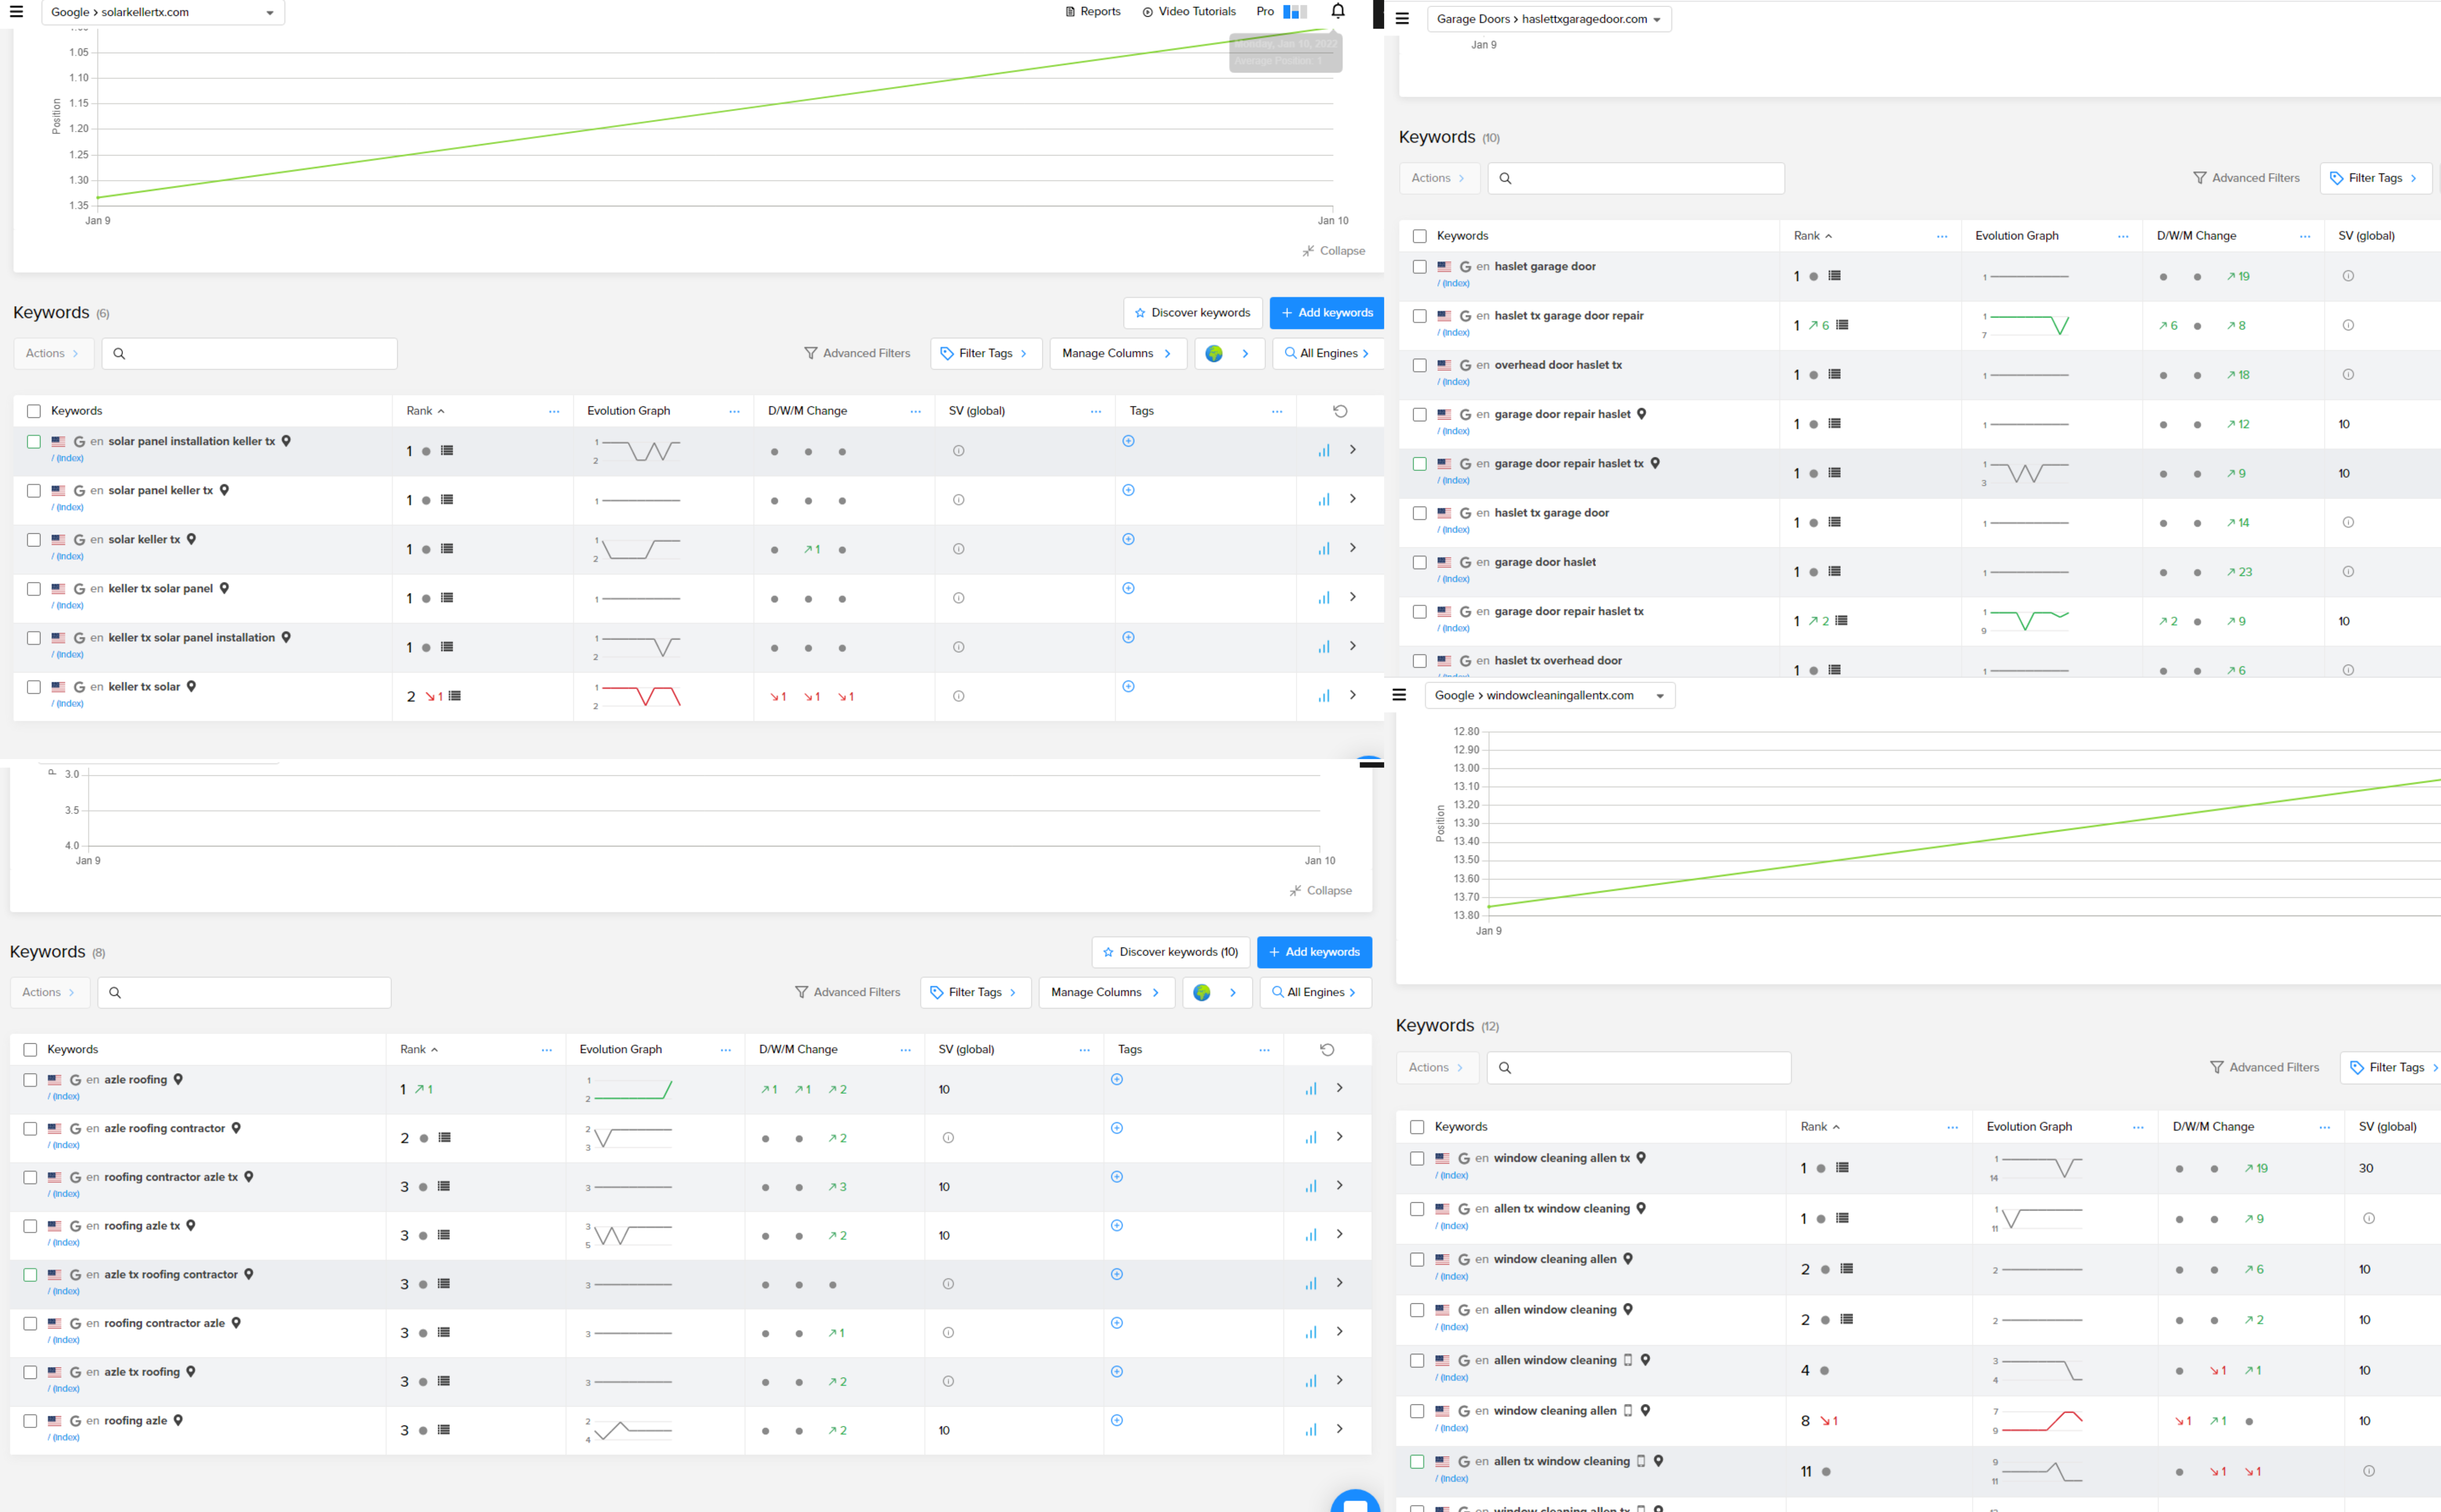Collapse the solarkellertx position chart
Screen dimensions: 2441x1512
1333,251
